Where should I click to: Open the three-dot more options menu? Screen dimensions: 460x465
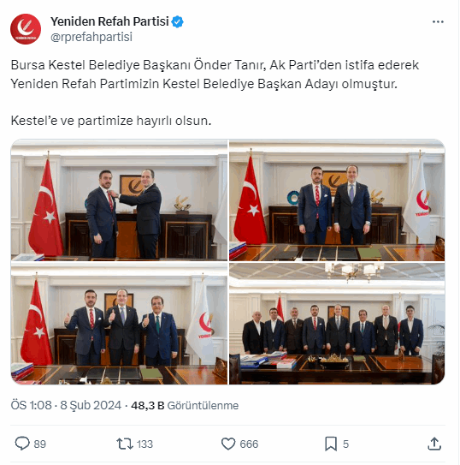coord(438,22)
